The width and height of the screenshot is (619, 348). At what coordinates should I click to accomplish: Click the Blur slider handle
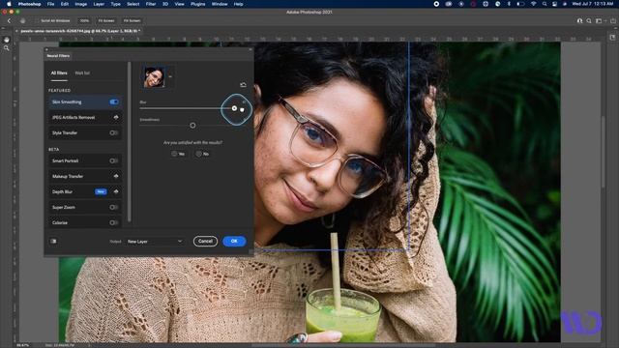234,108
